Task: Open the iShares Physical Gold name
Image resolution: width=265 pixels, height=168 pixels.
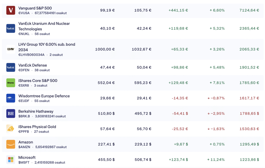Action: (x=37, y=127)
